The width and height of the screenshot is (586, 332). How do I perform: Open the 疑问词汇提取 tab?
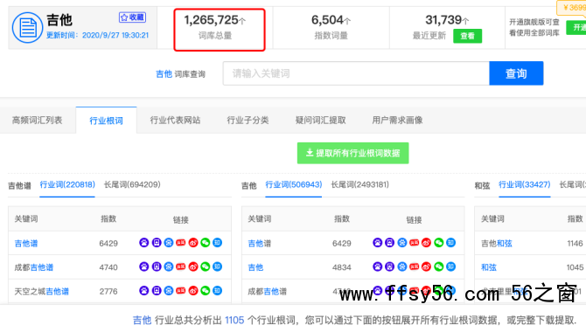click(x=320, y=121)
